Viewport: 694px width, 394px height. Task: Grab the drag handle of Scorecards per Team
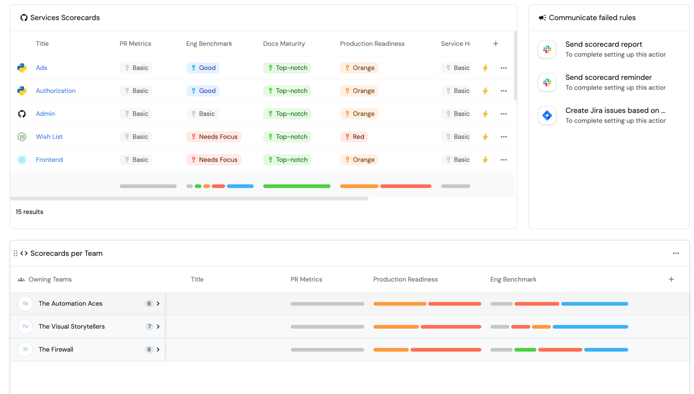(16, 253)
